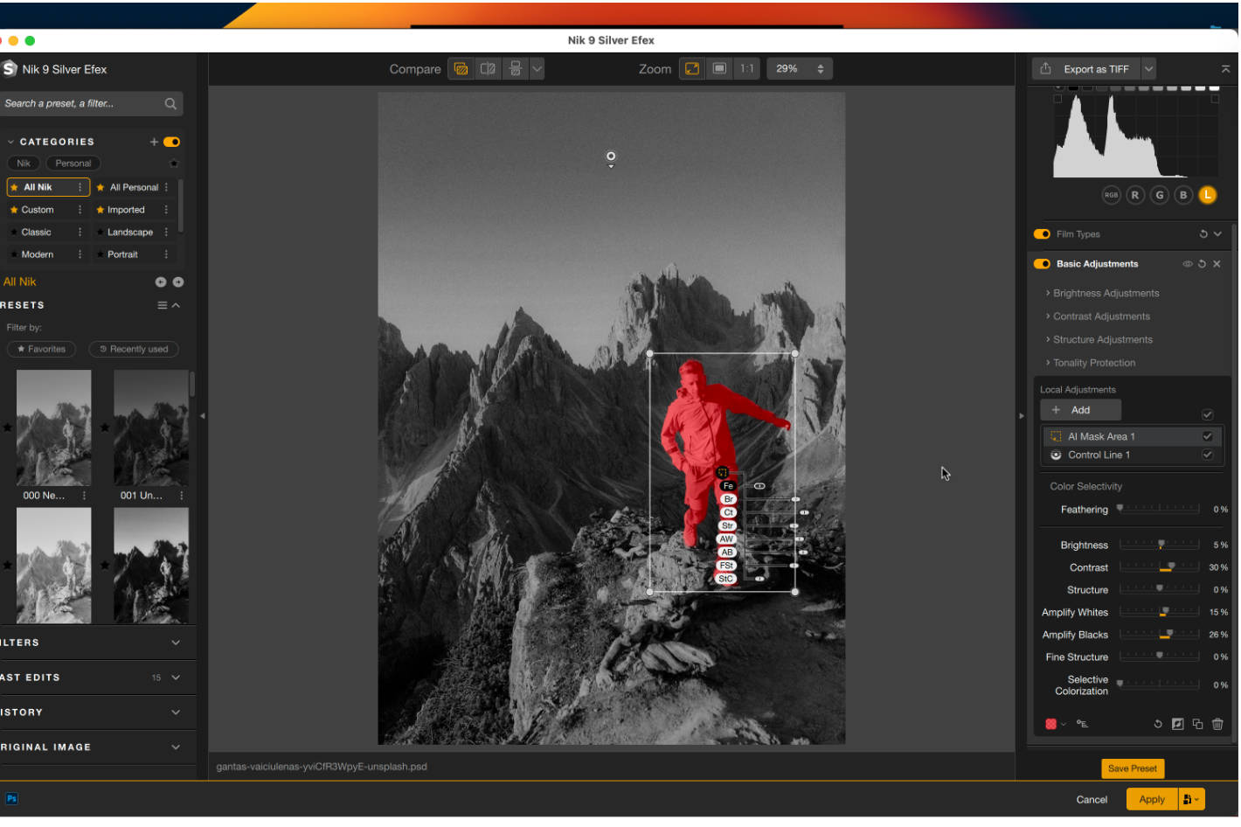Click Add local adjustment button
This screenshot has height=827, width=1241.
(1082, 411)
